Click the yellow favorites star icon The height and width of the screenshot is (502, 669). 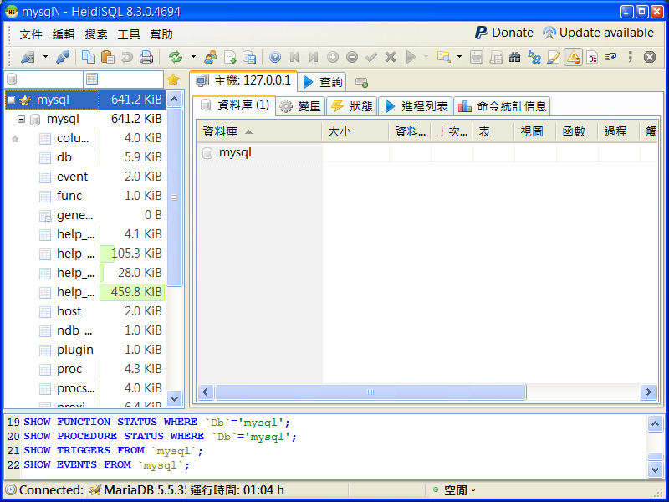pos(173,79)
